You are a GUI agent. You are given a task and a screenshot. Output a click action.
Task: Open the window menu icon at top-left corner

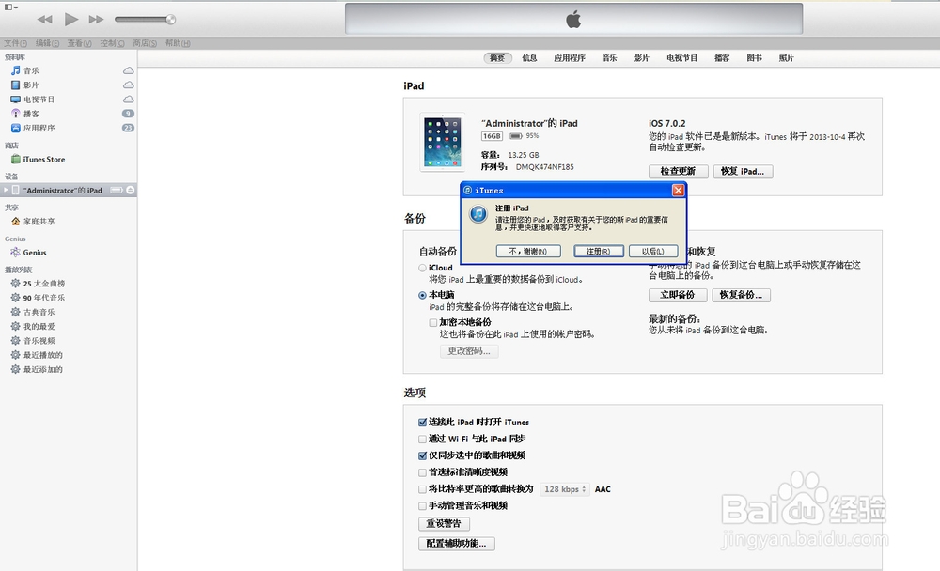point(10,7)
